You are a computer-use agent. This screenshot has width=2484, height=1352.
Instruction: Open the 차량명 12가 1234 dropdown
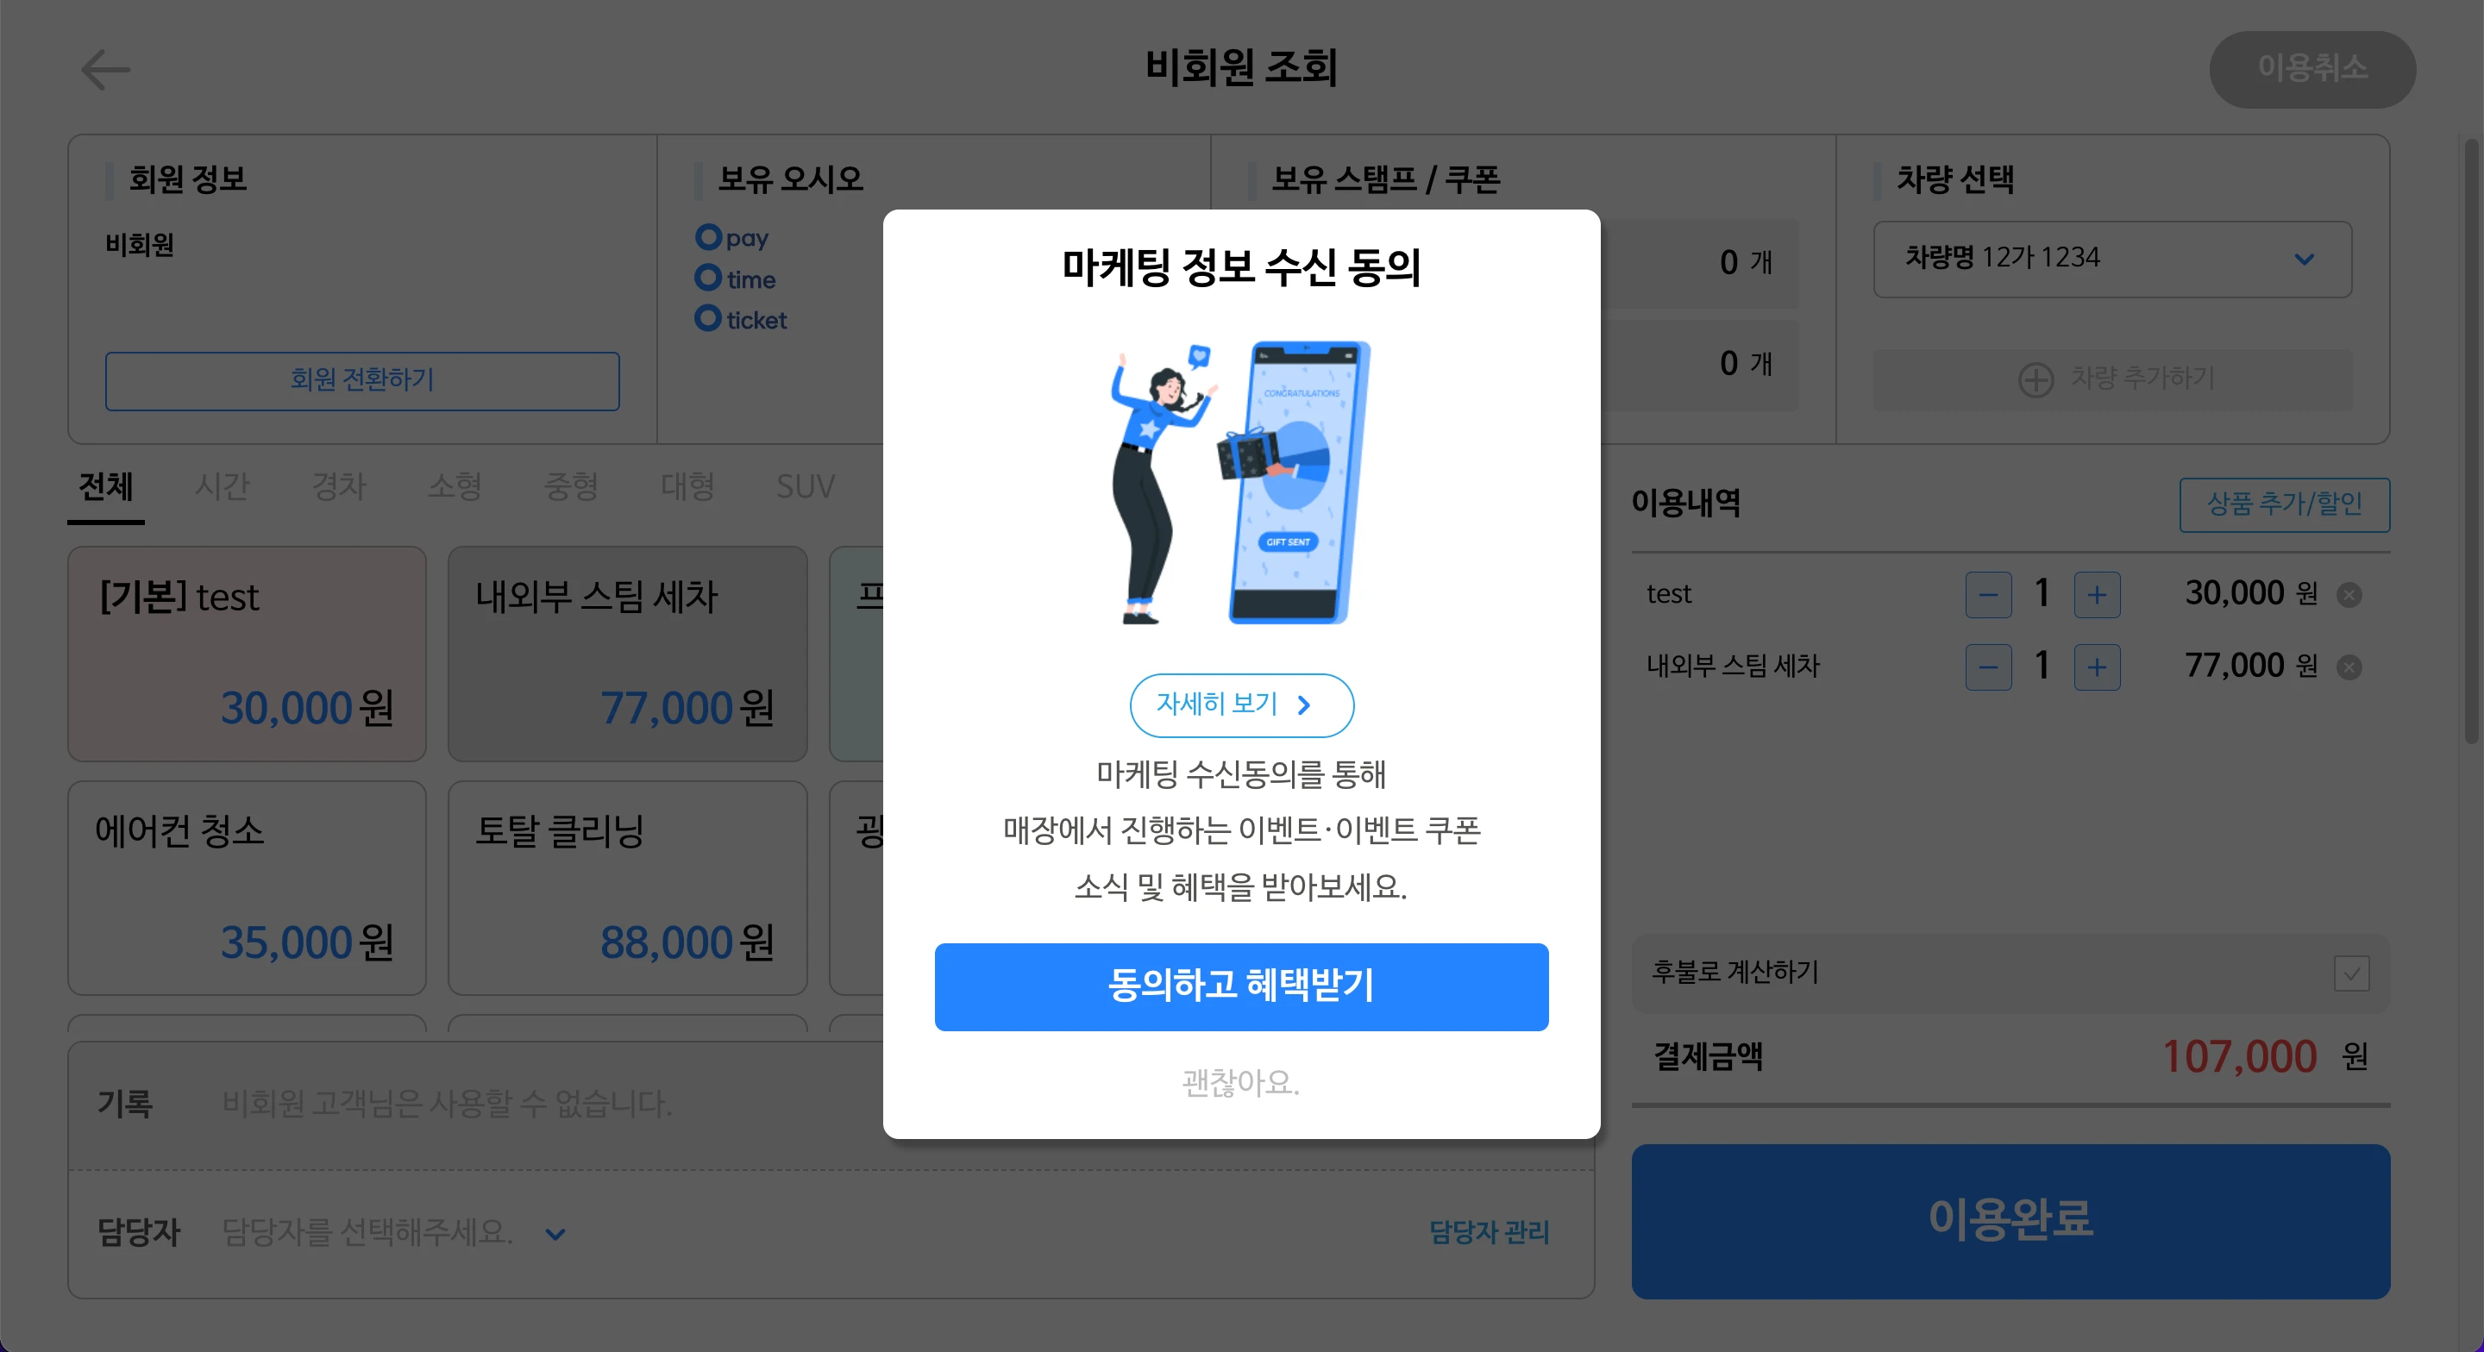[x=2111, y=260]
